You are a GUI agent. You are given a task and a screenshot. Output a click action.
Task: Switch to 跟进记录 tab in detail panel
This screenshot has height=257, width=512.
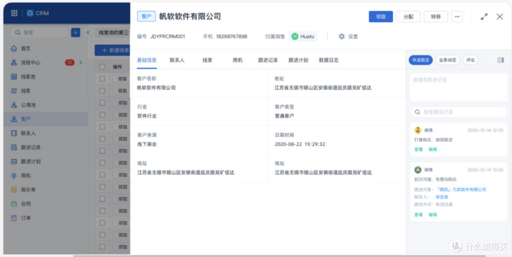tap(268, 60)
